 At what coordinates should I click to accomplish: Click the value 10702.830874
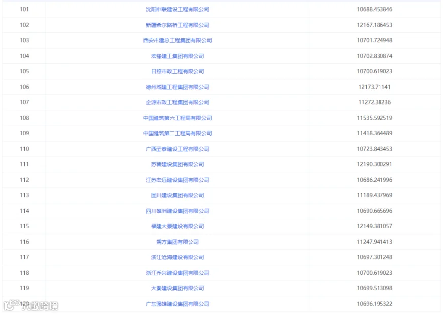click(375, 56)
